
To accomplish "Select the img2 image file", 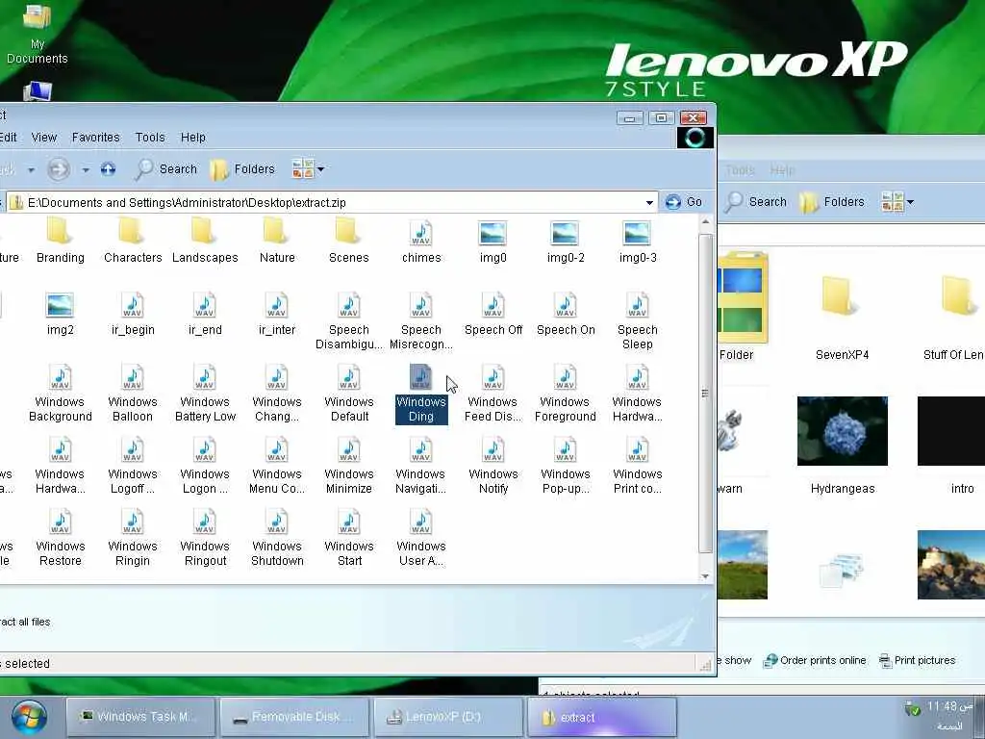I will 60,312.
